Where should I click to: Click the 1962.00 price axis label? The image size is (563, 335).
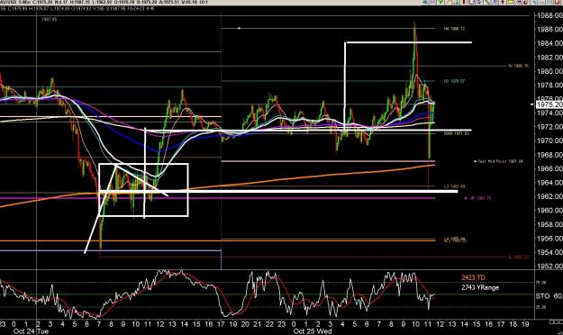pyautogui.click(x=549, y=196)
